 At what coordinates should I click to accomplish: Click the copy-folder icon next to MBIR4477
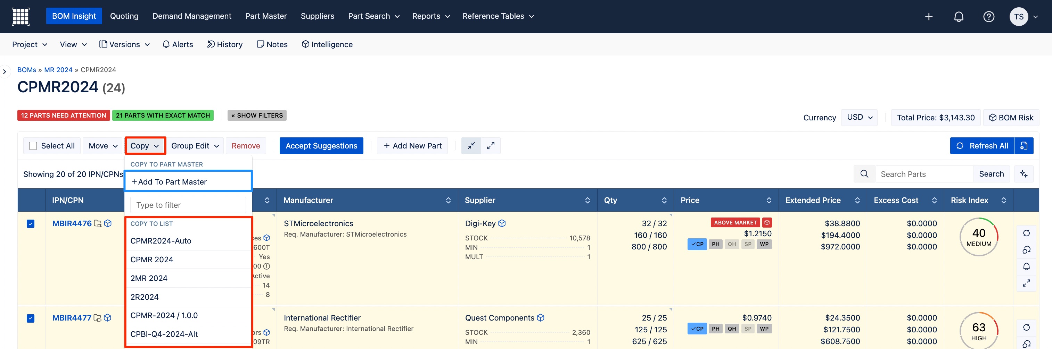(x=97, y=318)
